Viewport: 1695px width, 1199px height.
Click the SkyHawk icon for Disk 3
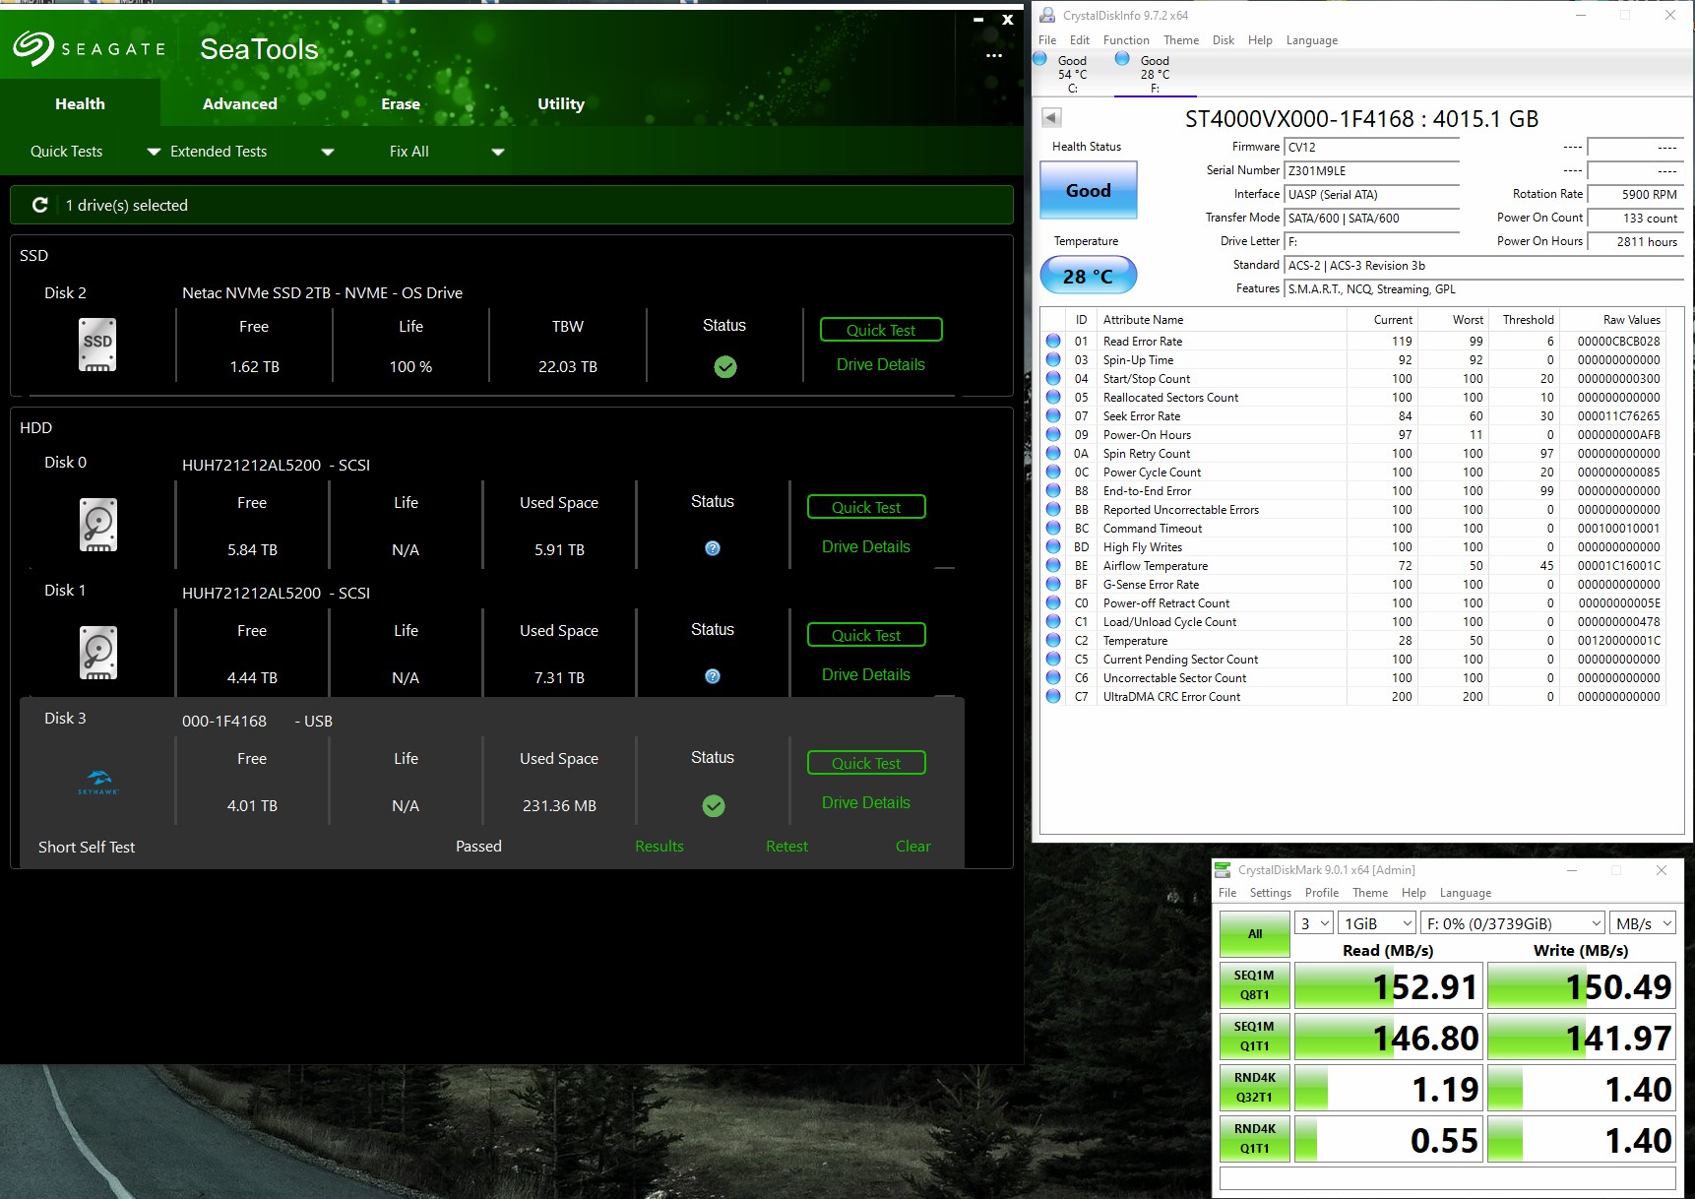[98, 783]
